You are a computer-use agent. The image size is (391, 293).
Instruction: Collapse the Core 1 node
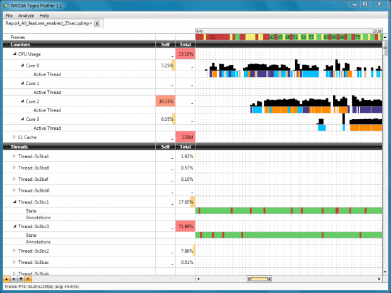point(23,83)
